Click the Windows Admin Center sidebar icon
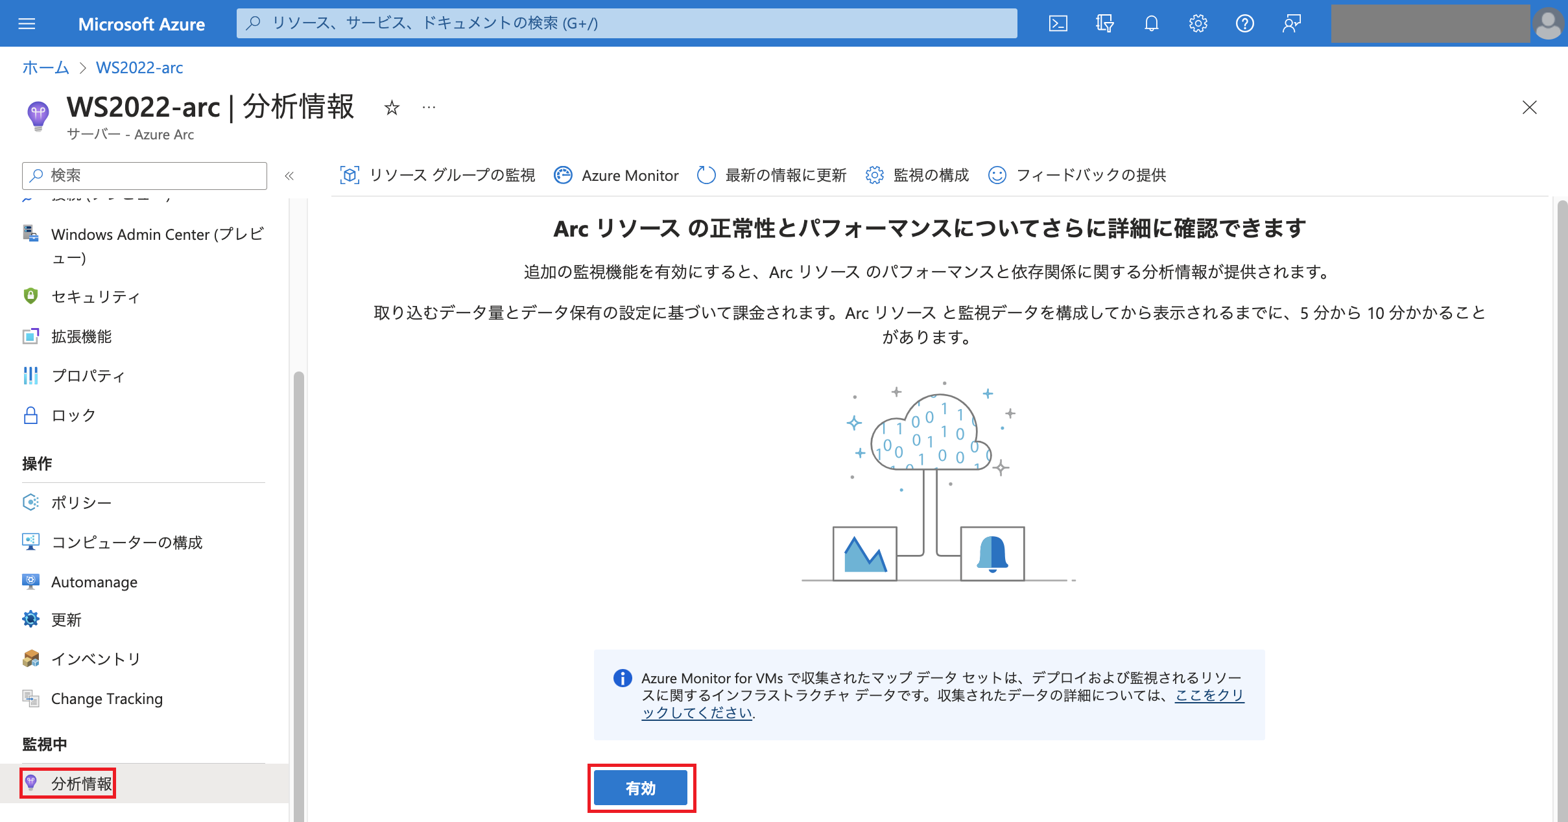This screenshot has height=822, width=1568. (30, 233)
